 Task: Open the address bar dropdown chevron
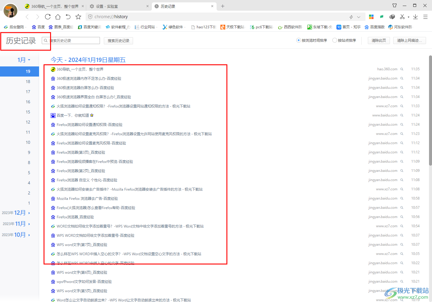(359, 17)
